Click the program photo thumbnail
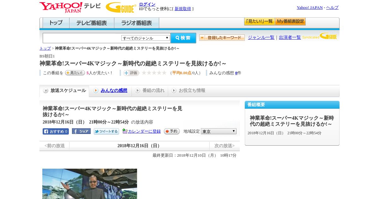The height and width of the screenshot is (199, 379). [x=90, y=184]
